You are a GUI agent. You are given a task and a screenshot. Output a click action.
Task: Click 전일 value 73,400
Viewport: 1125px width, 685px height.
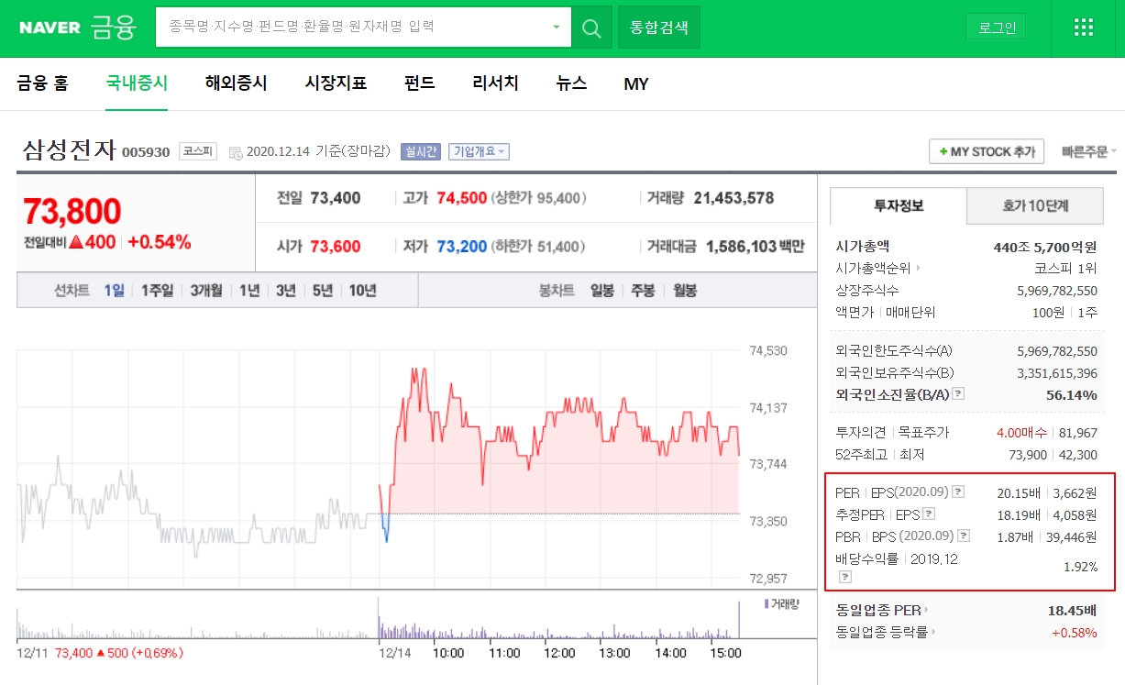[336, 197]
